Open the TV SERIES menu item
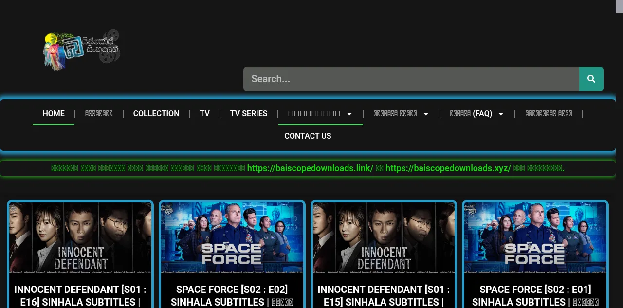This screenshot has width=623, height=308. coord(249,113)
